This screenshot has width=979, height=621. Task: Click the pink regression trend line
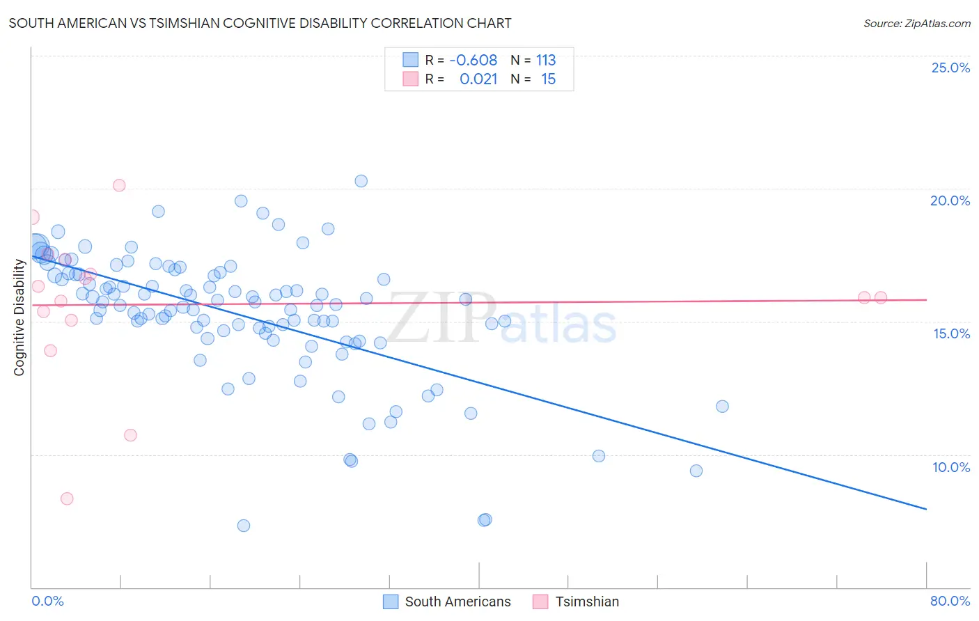pos(479,302)
